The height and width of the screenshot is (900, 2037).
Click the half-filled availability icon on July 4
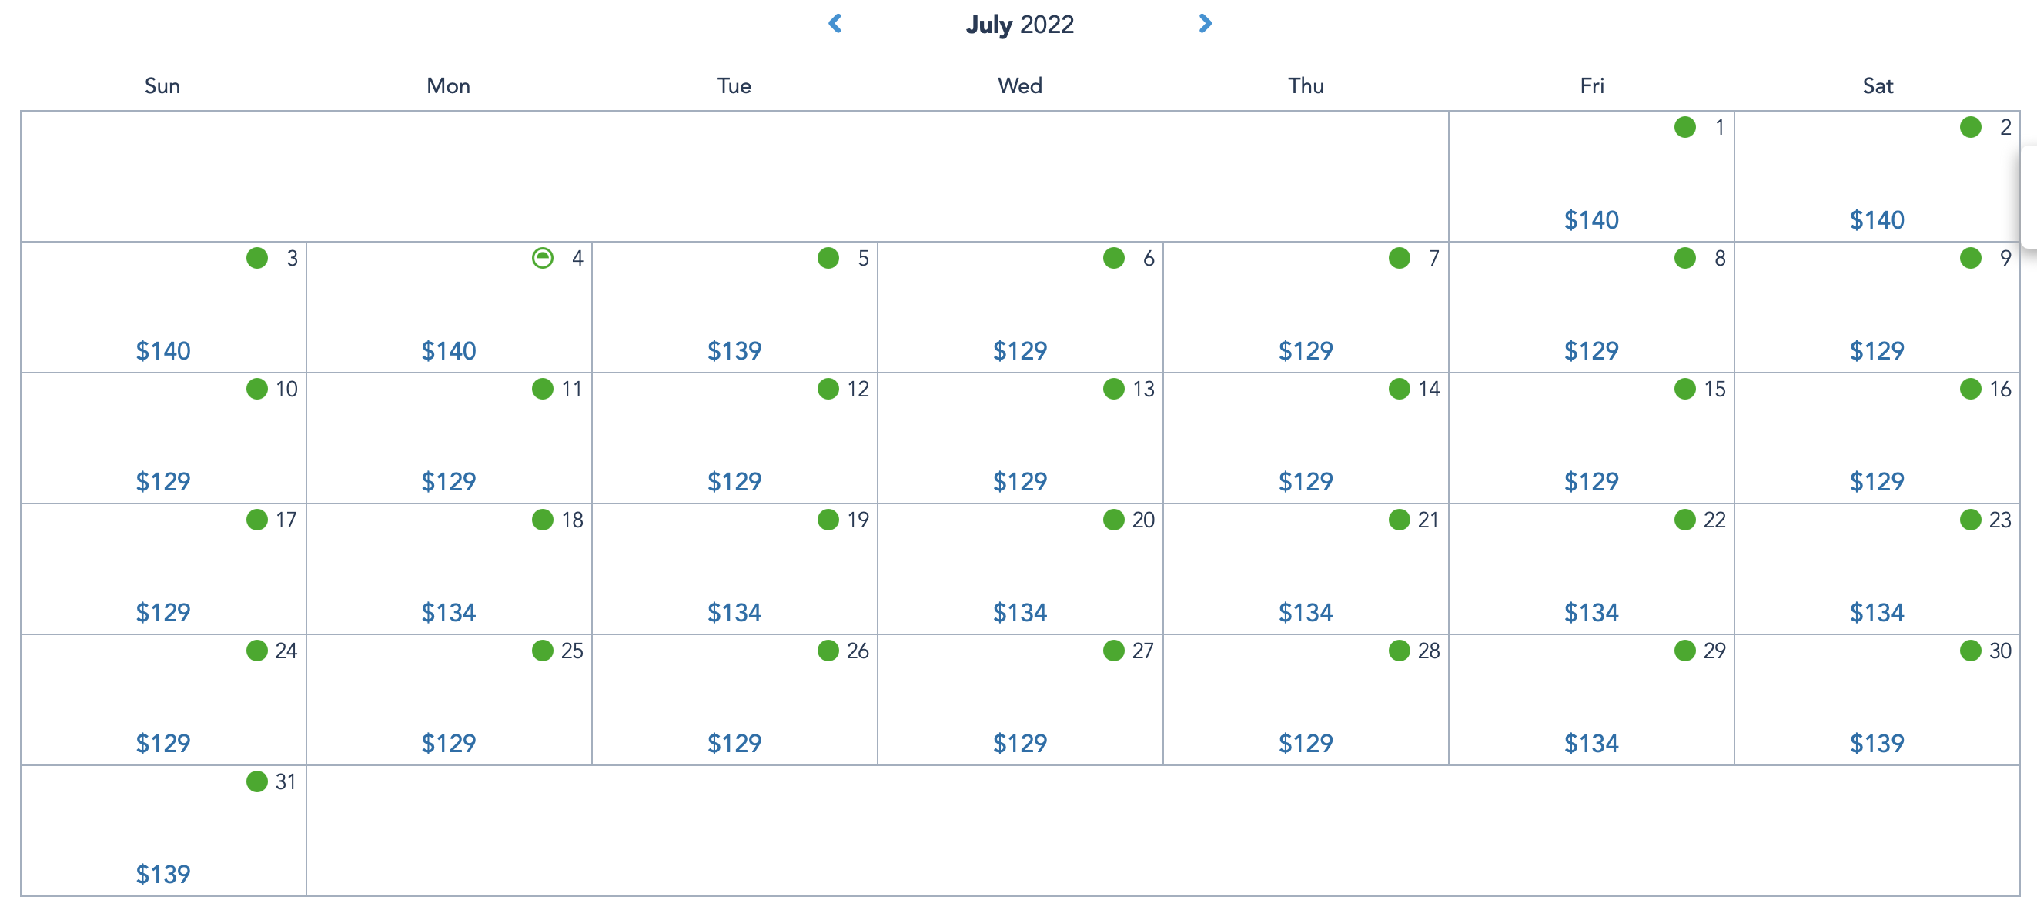point(543,258)
